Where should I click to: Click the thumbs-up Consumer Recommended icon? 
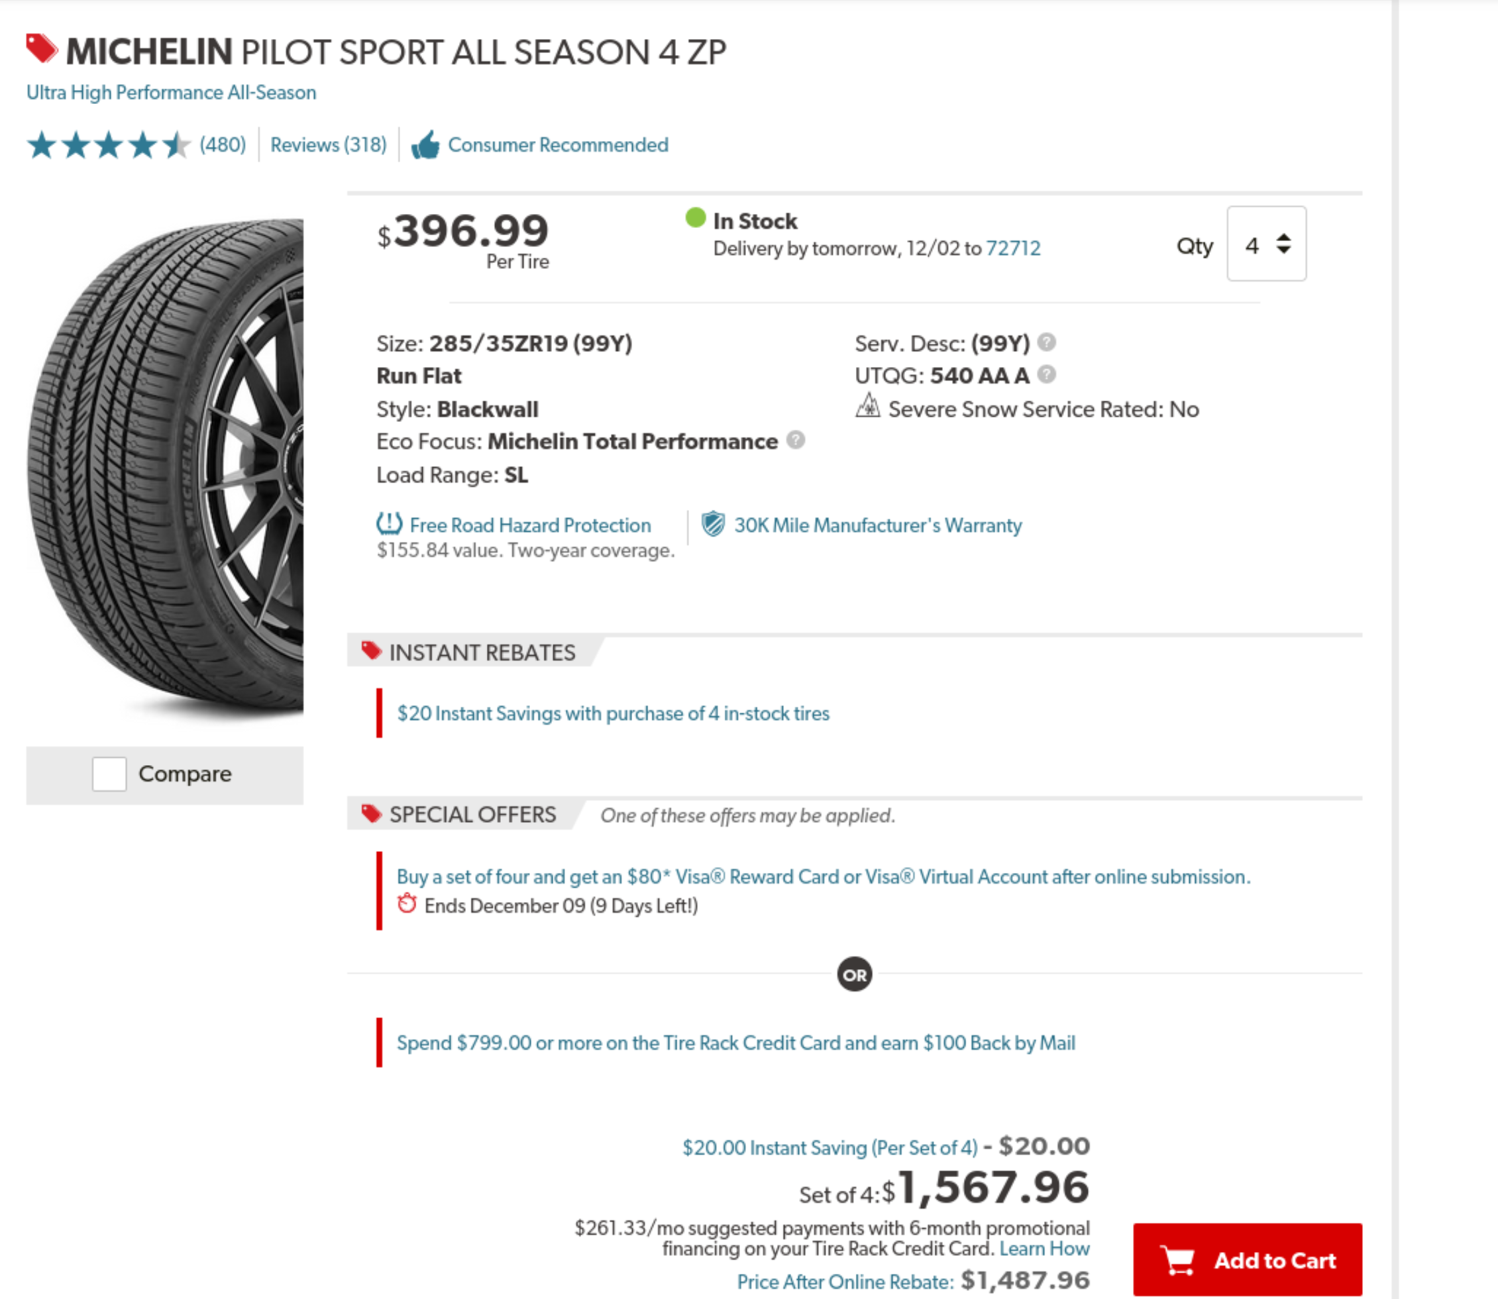pyautogui.click(x=425, y=145)
